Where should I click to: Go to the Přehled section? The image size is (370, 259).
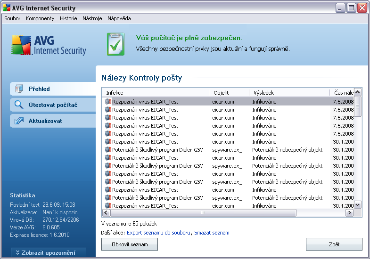[53, 89]
